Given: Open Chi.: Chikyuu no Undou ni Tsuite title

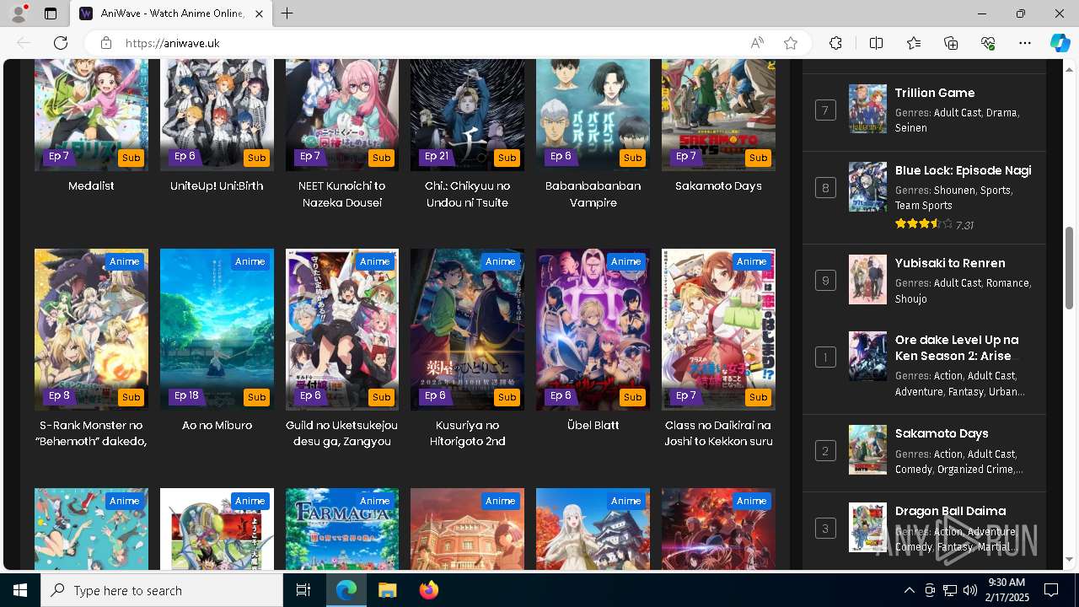Looking at the screenshot, I should coord(467,194).
